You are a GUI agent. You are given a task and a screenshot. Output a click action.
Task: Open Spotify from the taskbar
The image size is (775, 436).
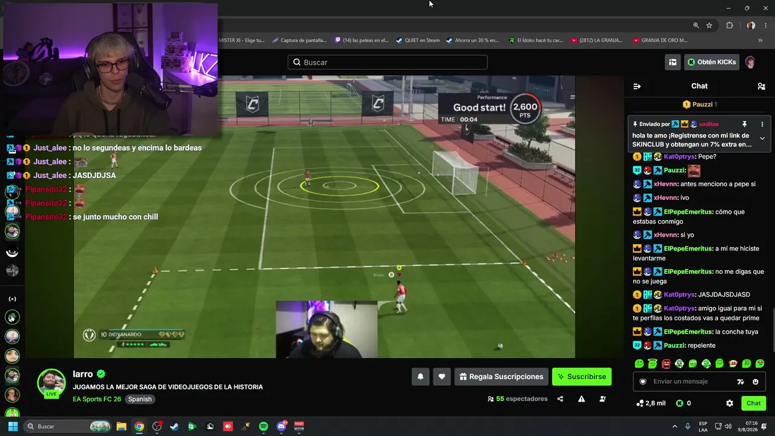coord(263,426)
